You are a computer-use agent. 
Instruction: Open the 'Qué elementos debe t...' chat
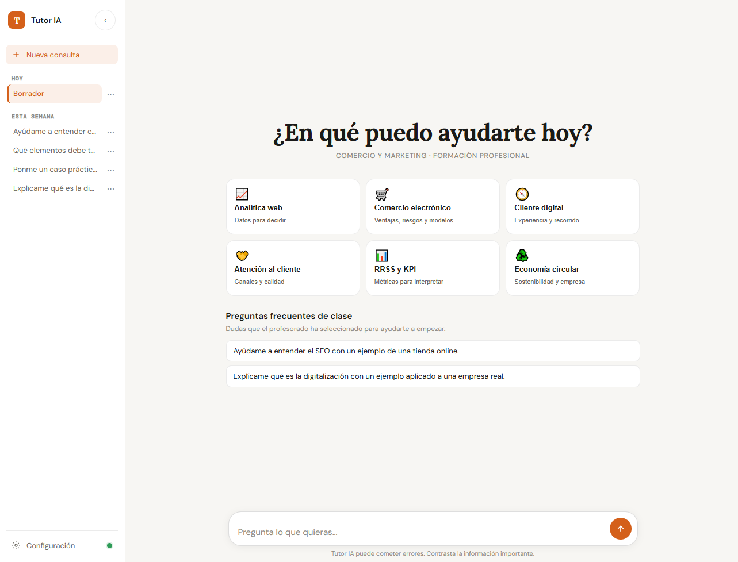pos(55,151)
